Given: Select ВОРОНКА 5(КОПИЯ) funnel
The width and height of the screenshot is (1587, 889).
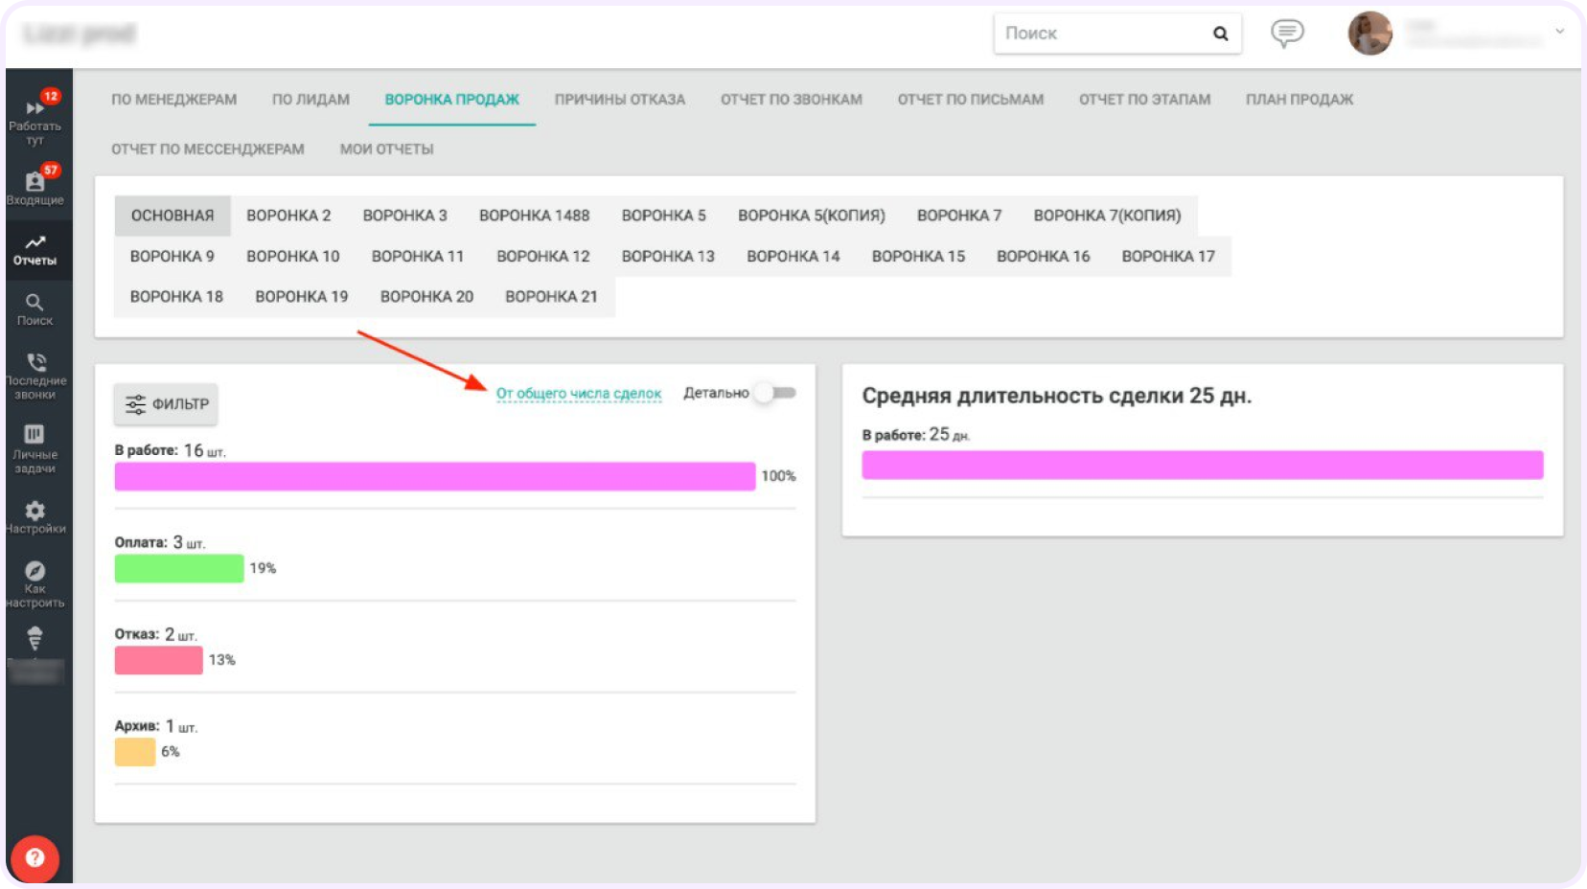Looking at the screenshot, I should 812,216.
